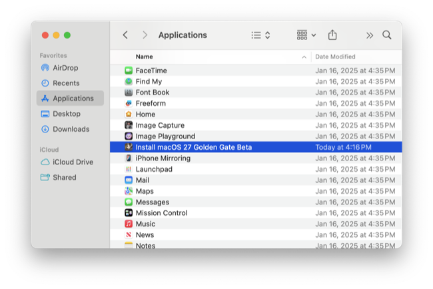Click "Install macOS 27 Golden Gate Beta" name

click(194, 147)
